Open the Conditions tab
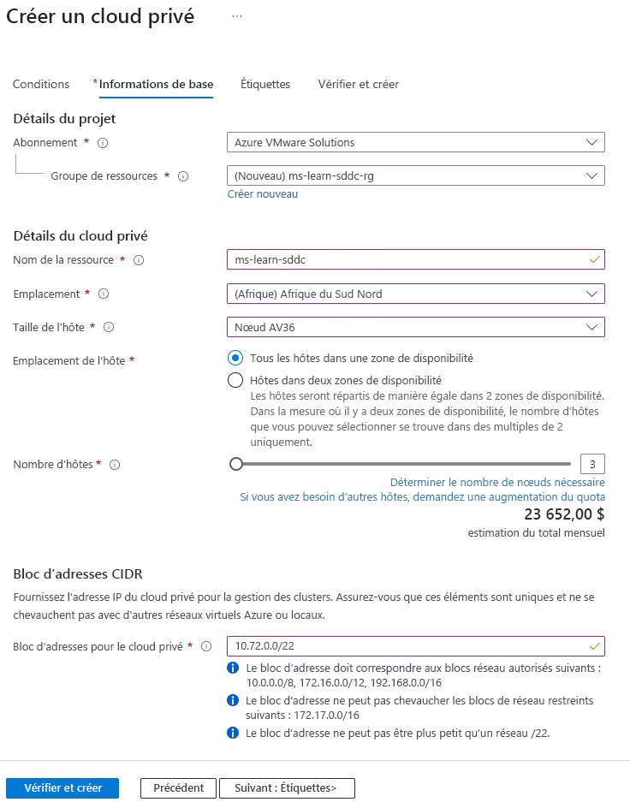Viewport: 630px width, 802px height. pos(40,84)
